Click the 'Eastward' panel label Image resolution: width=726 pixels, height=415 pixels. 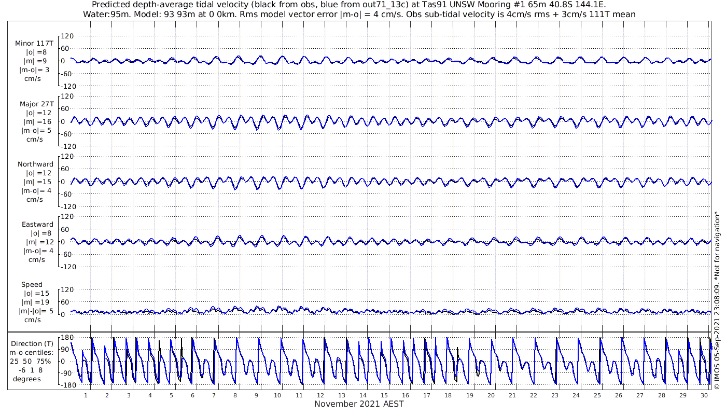click(37, 225)
